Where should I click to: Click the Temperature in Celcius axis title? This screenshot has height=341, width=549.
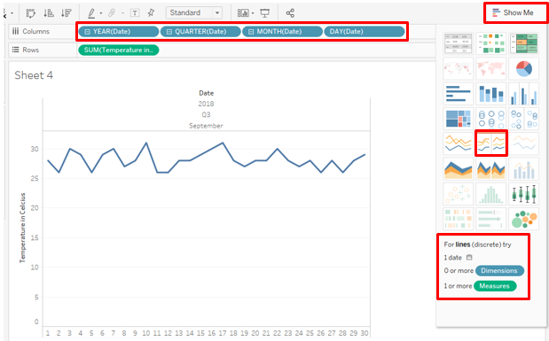(23, 228)
